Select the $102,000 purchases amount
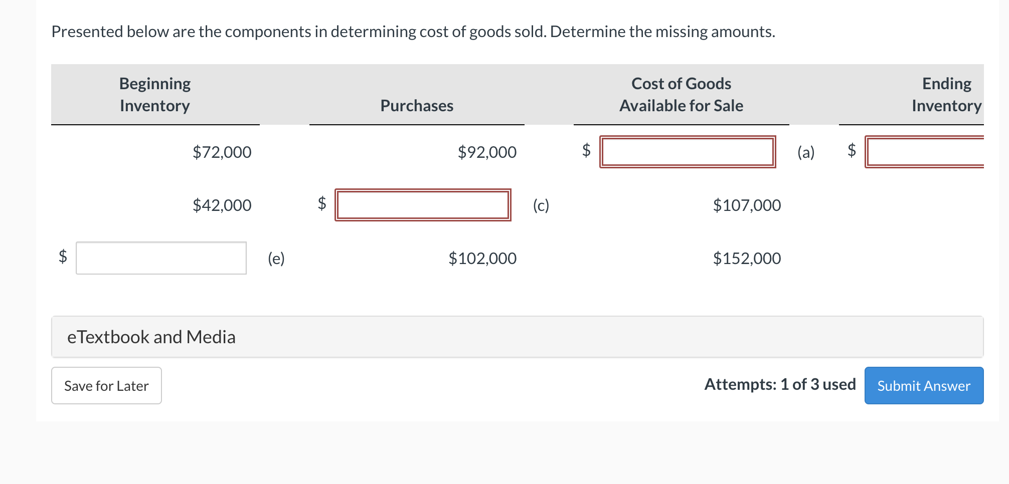Image resolution: width=1009 pixels, height=484 pixels. (x=482, y=258)
